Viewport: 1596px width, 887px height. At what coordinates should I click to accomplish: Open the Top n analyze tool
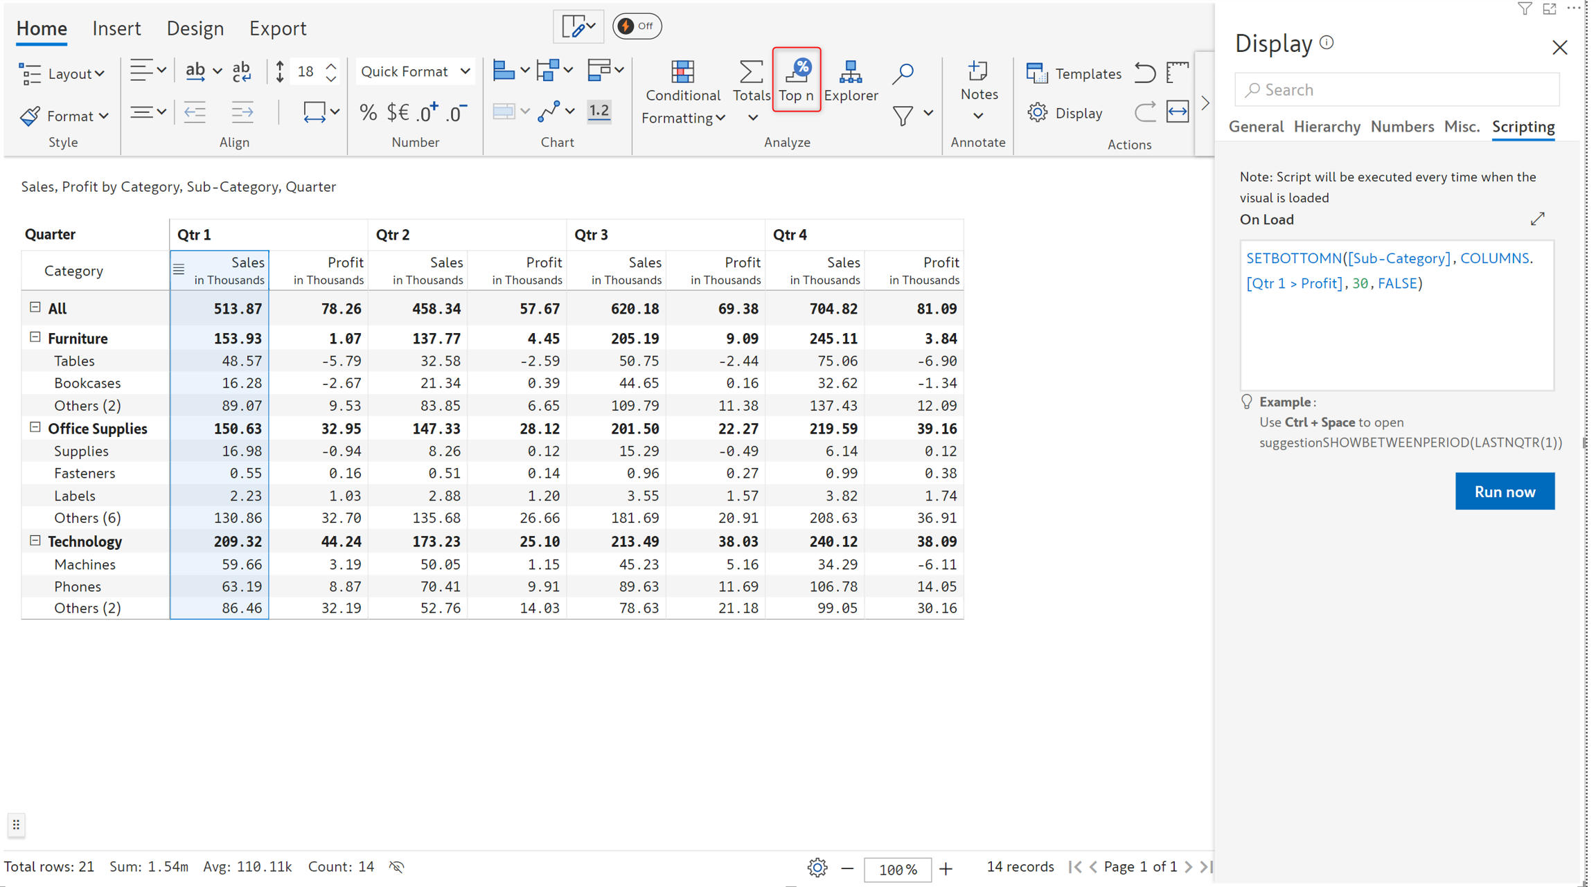(x=796, y=80)
